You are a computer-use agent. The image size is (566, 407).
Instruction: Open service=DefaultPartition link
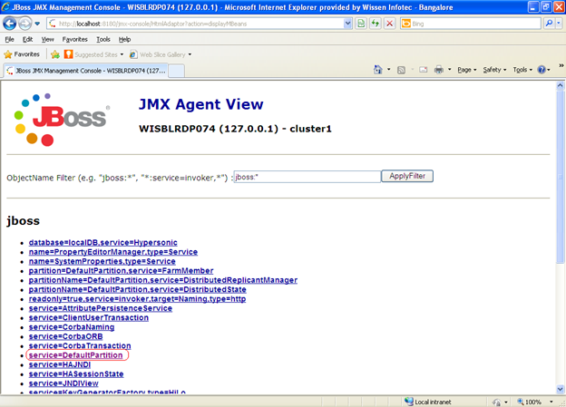[x=76, y=355]
